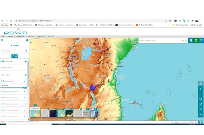204x135 pixels.
Task: Collapse the usangu_basin layer chevron
Action: pos(25,81)
